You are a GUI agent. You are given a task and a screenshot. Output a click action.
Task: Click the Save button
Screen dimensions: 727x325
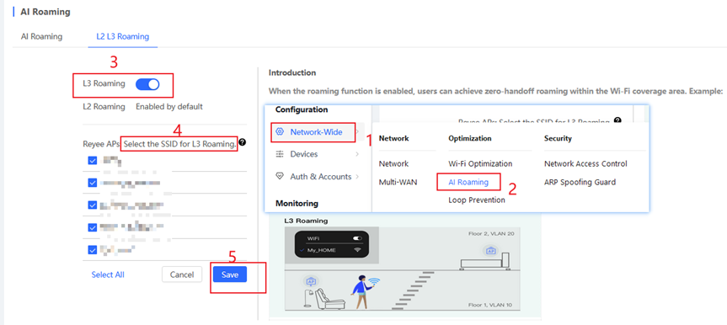coord(230,274)
